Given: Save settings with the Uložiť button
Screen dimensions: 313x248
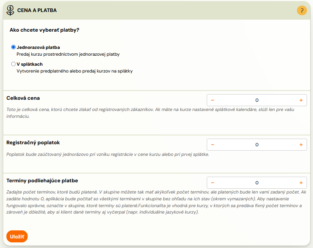Looking at the screenshot, I should 17,236.
